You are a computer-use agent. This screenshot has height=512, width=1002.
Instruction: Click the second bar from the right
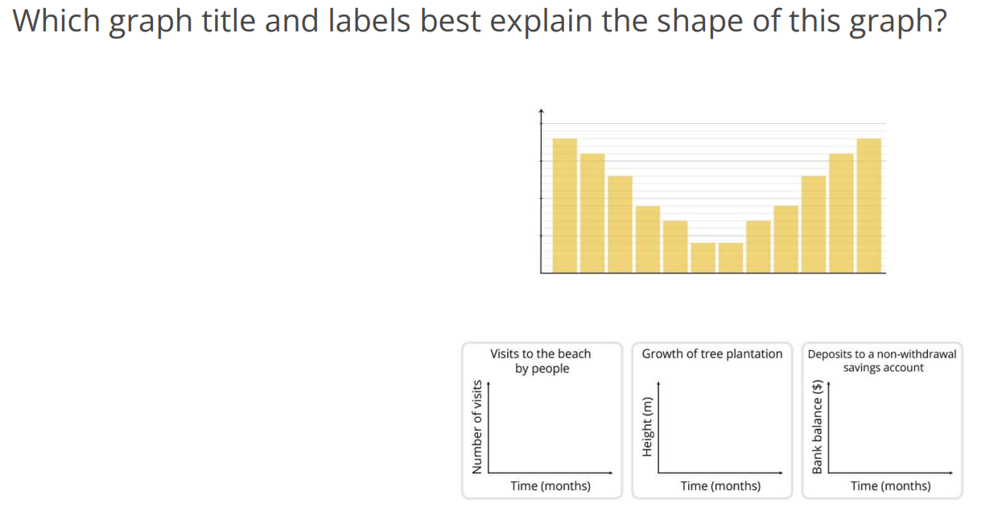click(841, 213)
